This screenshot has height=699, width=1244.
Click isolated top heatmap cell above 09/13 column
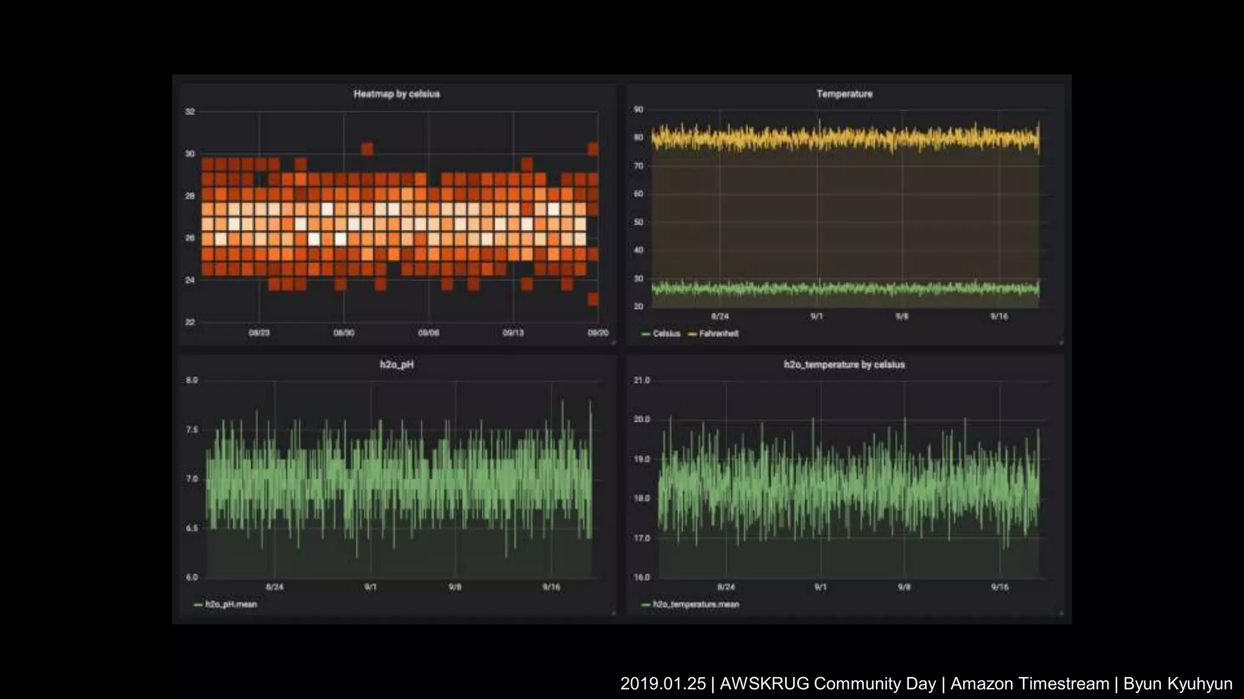[x=527, y=164]
